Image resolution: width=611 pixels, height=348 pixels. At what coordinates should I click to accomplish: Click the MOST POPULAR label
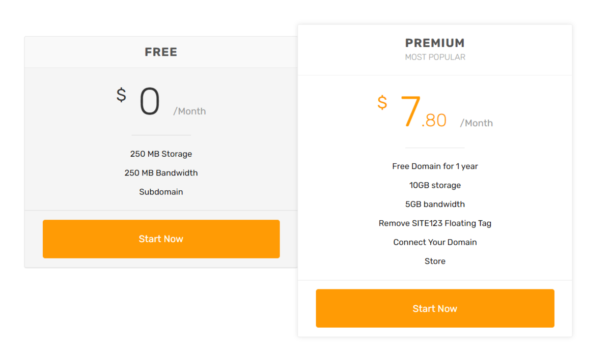click(435, 57)
